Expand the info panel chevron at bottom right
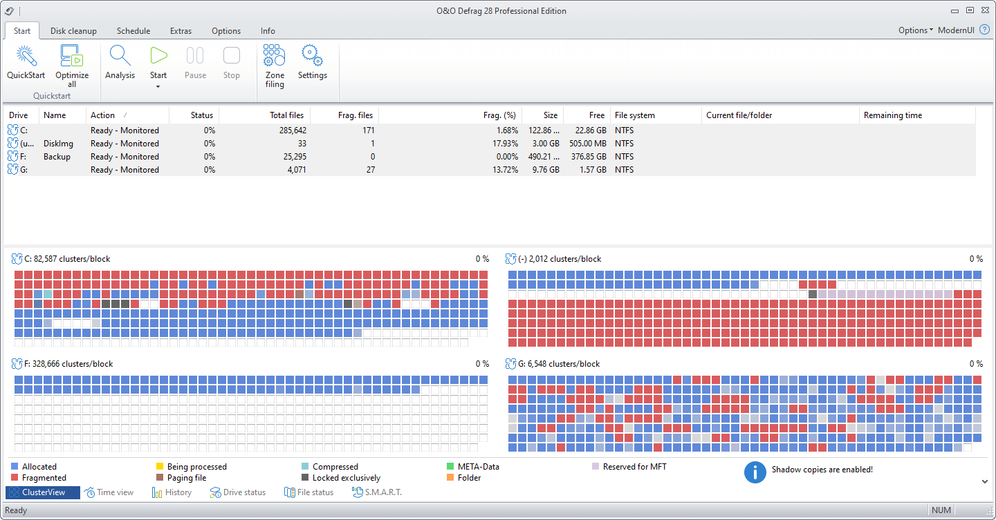Screen dimensions: 996x520 pos(985,481)
